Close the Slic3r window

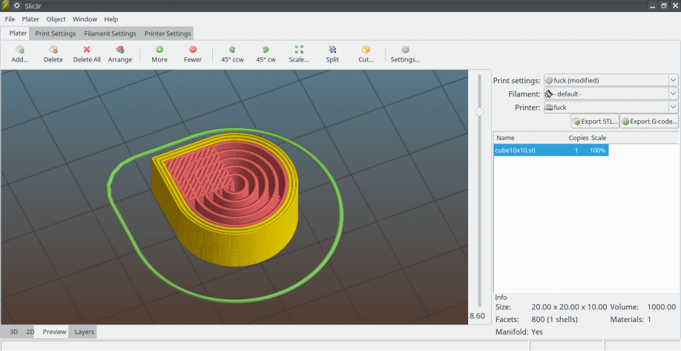[x=675, y=6]
